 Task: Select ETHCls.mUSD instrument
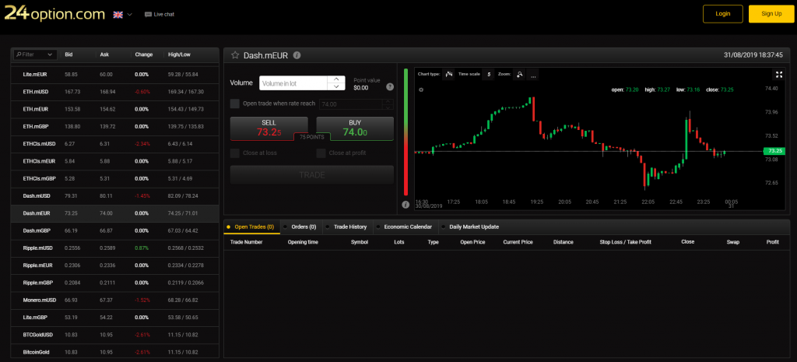(115, 144)
